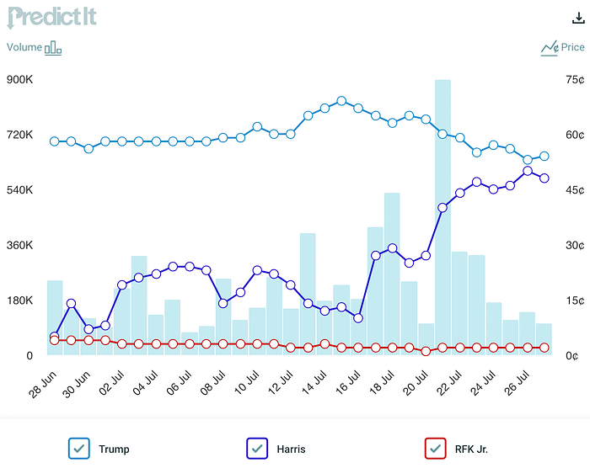This screenshot has height=468, width=590.
Task: Click Trump's last data point on the right
Action: 544,156
